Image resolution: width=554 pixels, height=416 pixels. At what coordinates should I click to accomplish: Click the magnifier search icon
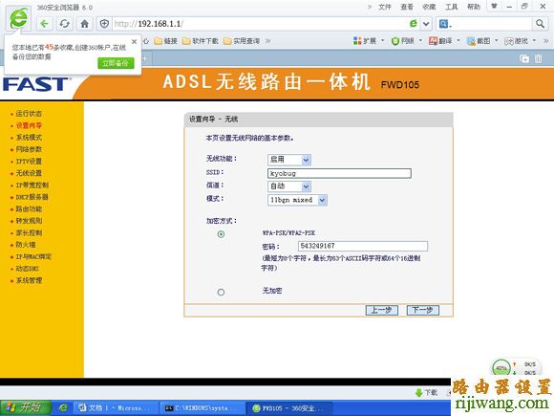(x=540, y=24)
